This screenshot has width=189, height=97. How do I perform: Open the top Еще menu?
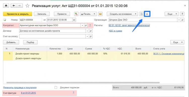point(172,14)
